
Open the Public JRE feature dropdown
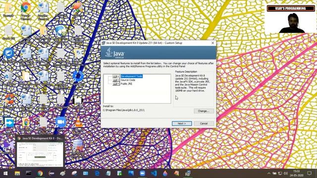click(x=116, y=84)
